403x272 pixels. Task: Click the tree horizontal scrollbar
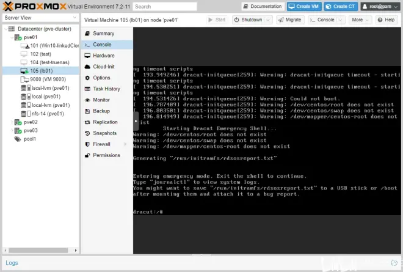pyautogui.click(x=38, y=251)
